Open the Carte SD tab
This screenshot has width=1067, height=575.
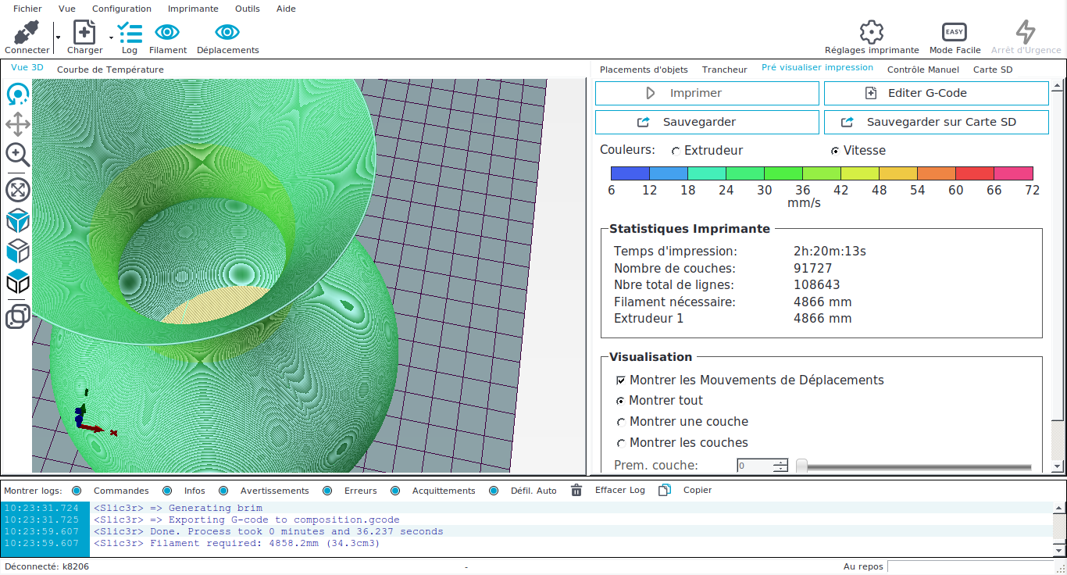point(993,70)
